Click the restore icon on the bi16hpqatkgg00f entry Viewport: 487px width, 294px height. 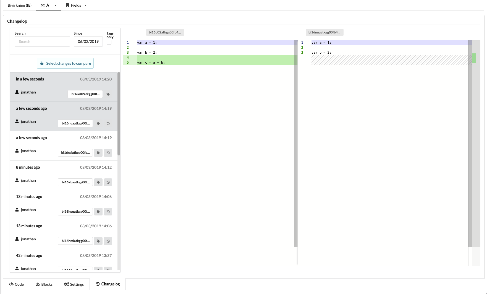pos(108,212)
